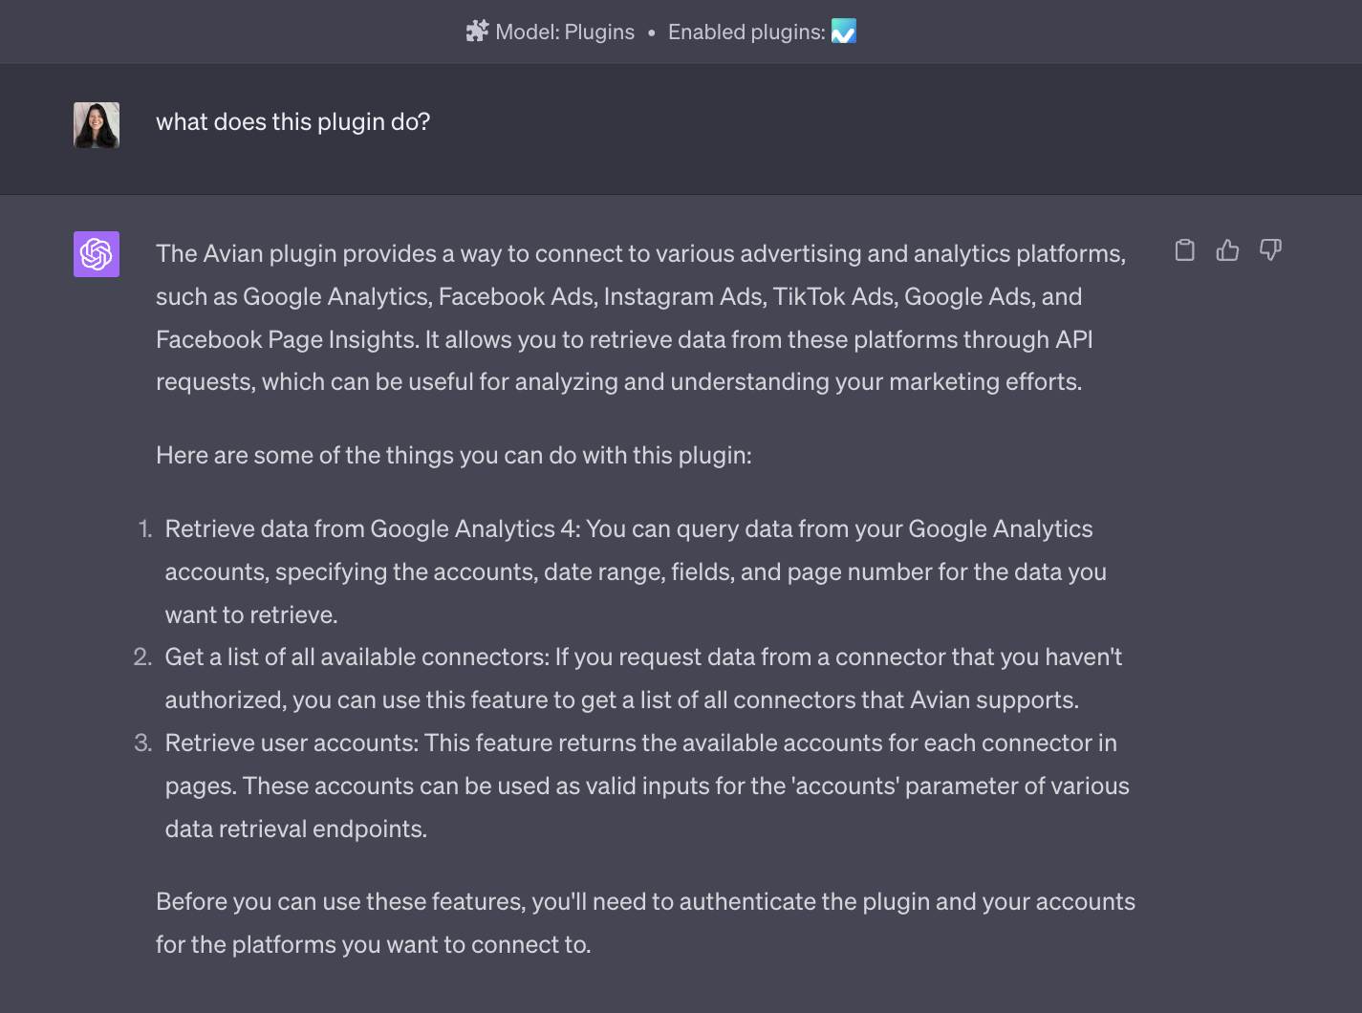
Task: Click the user's profile photo
Action: (x=97, y=125)
